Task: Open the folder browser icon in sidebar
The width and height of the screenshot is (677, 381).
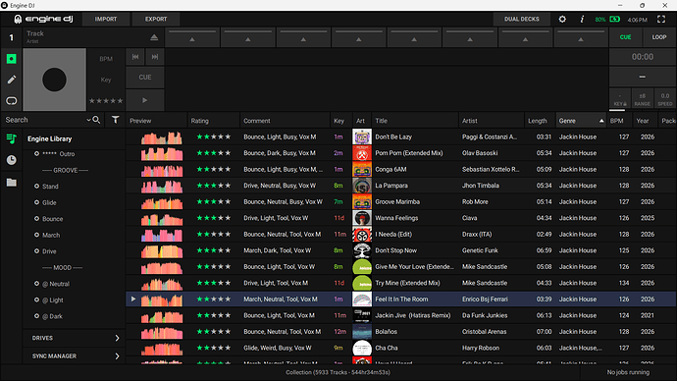Action: click(12, 183)
